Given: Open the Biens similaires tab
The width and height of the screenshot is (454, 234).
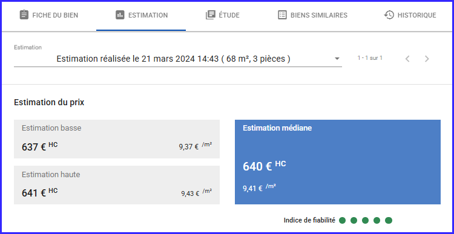Looking at the screenshot, I should pos(312,15).
